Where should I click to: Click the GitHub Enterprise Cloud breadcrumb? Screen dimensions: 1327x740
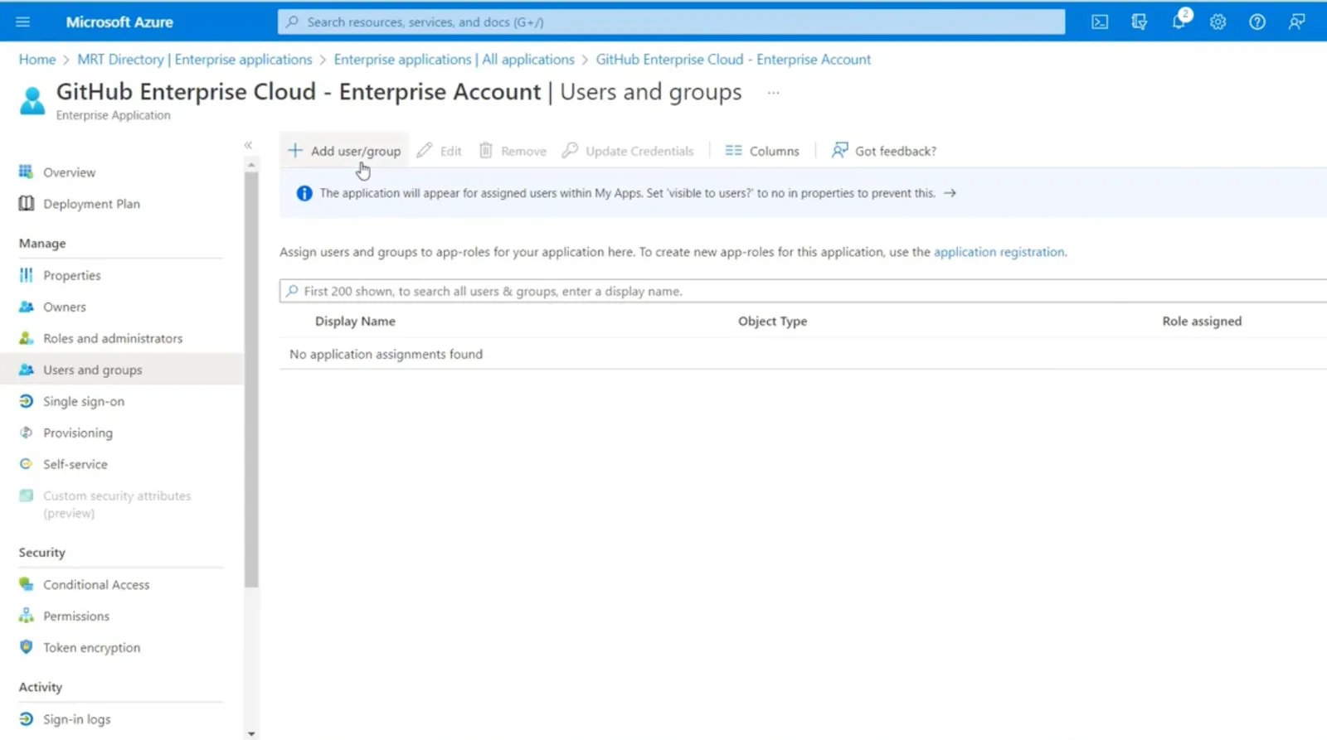pos(733,60)
